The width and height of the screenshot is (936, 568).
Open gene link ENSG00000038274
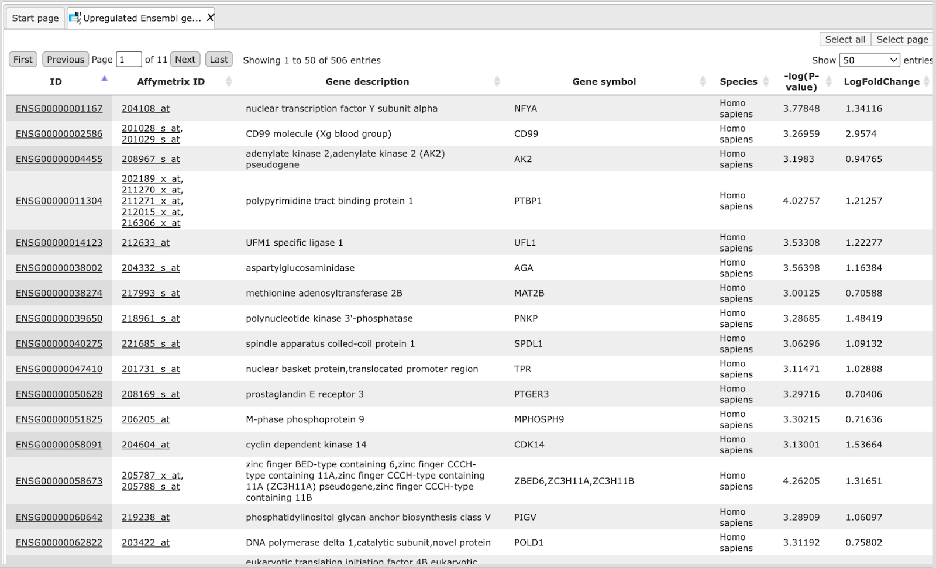(x=59, y=292)
